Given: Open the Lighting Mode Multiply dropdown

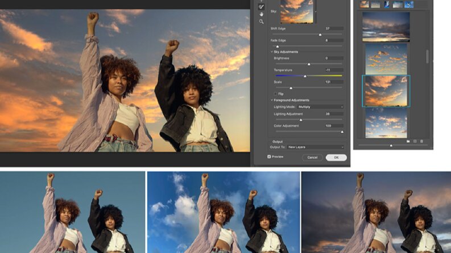Looking at the screenshot, I should (x=320, y=107).
